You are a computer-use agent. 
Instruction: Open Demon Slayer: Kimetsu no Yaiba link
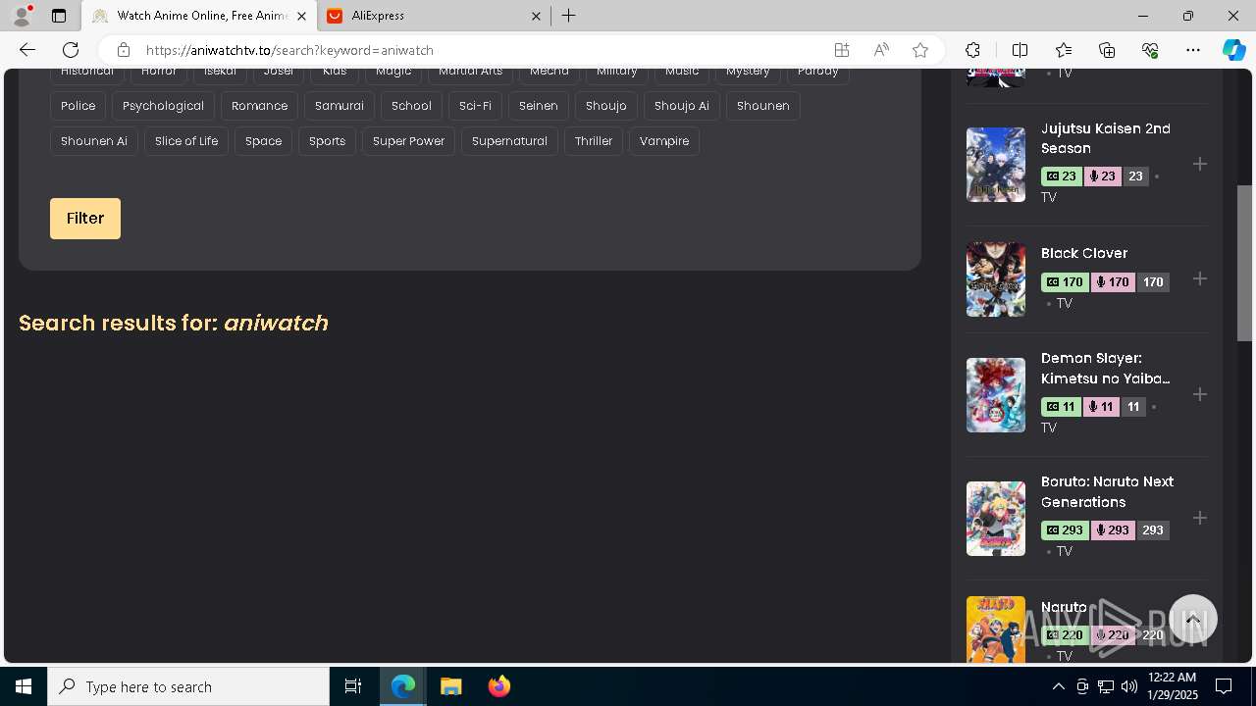pos(1106,368)
